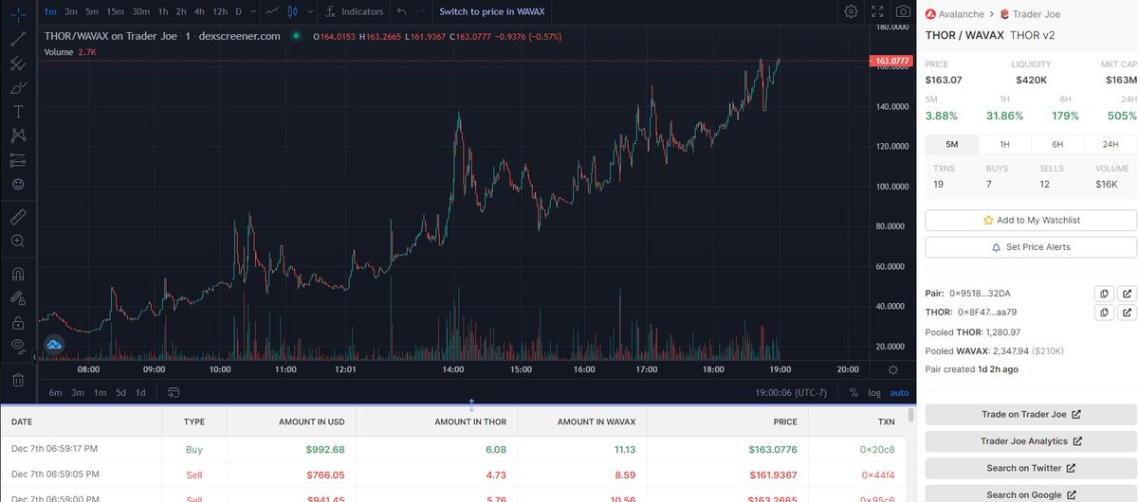Click the chart panel resize handle
The width and height of the screenshot is (1138, 502).
click(472, 405)
